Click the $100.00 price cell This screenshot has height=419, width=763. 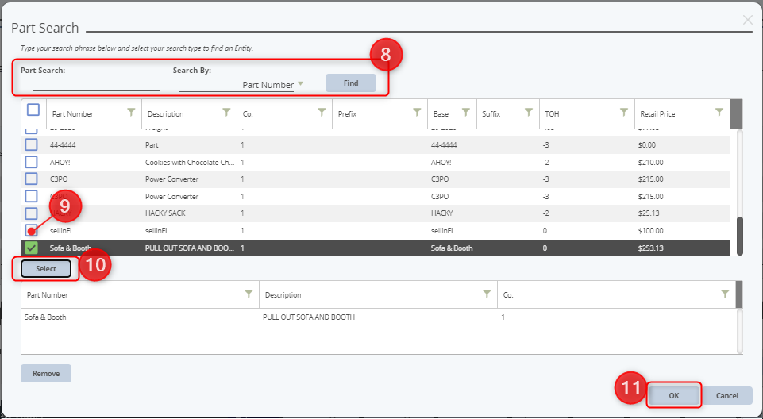pos(650,230)
